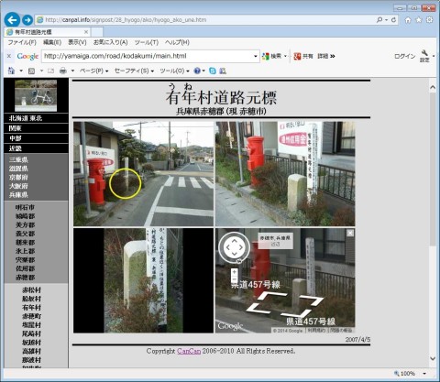Image resolution: width=440 pixels, height=382 pixels.
Task: Select the 有年村道路元標 browser tab
Action: coord(48,32)
